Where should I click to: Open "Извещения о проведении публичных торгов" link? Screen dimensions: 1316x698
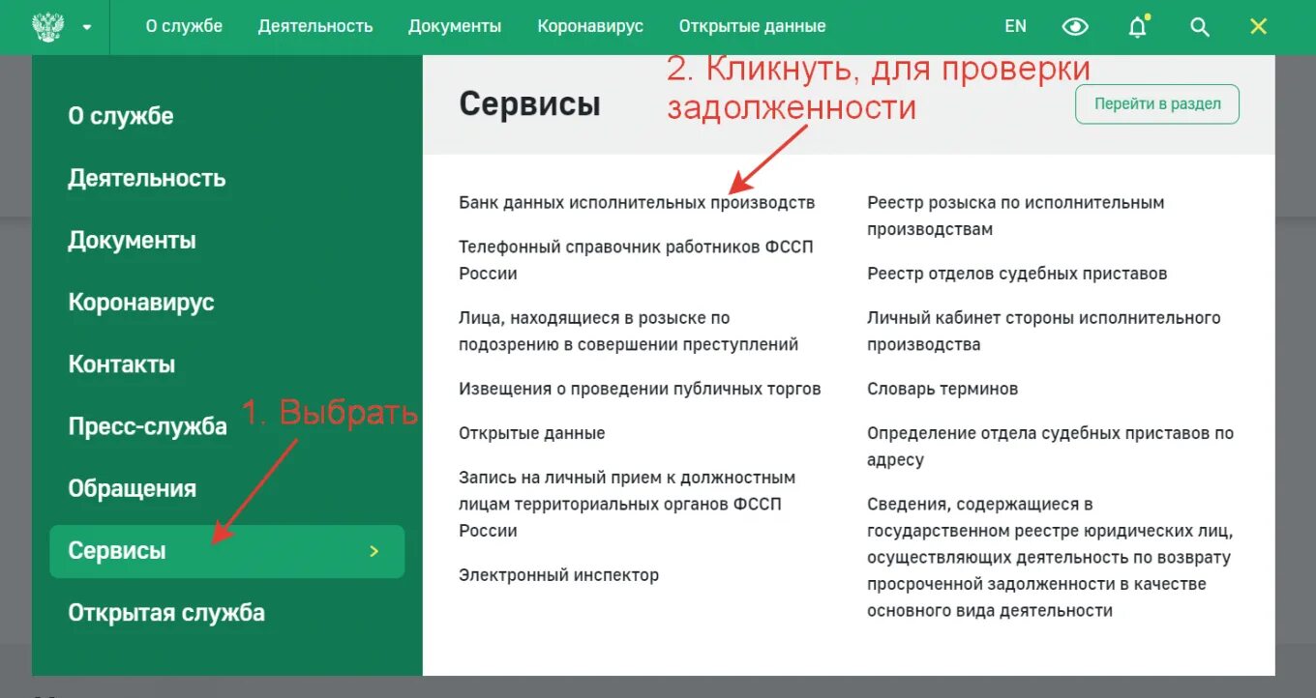[640, 389]
